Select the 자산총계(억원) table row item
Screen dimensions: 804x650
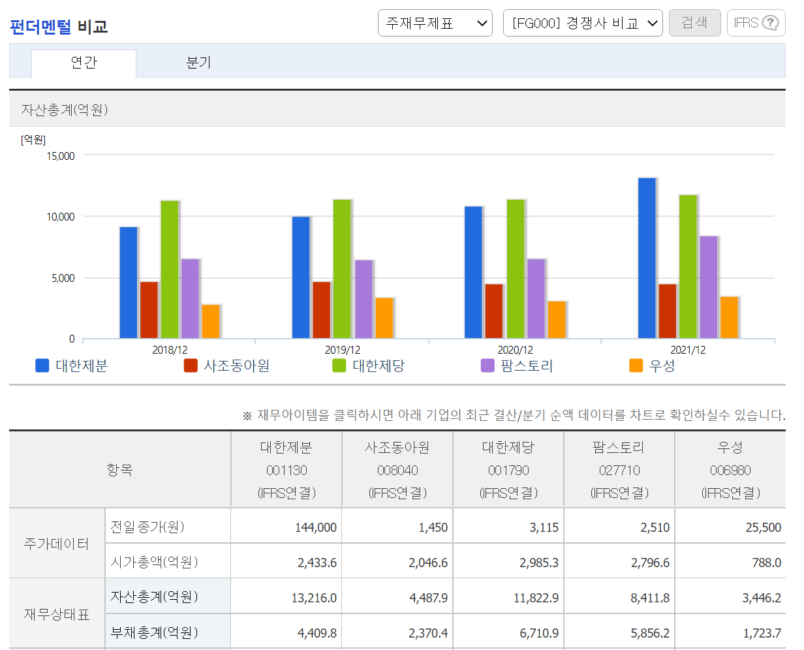point(168,596)
